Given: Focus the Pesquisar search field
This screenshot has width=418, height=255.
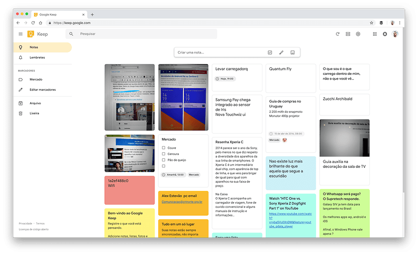Looking at the screenshot, I should (x=141, y=34).
